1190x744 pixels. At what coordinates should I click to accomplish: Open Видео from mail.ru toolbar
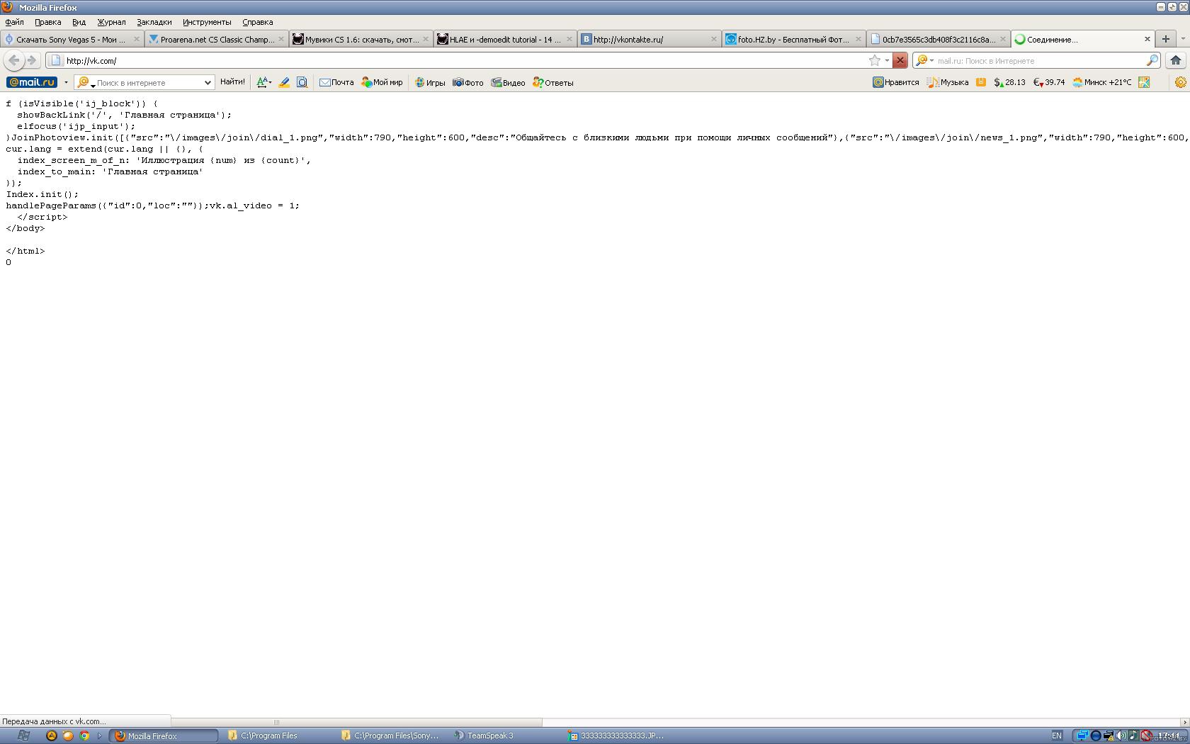[508, 82]
